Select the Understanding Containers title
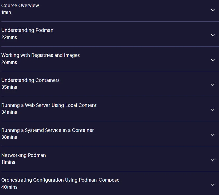This screenshot has height=195, width=219. pyautogui.click(x=30, y=80)
